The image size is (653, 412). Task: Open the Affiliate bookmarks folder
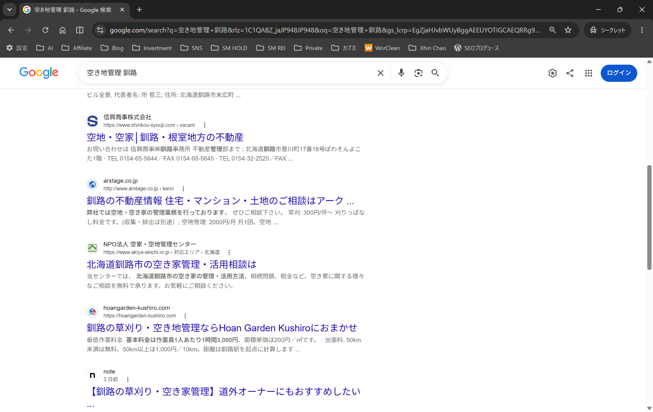(77, 48)
